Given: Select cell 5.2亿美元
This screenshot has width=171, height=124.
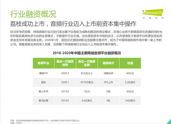Looking at the screenshot, I should (130, 82).
